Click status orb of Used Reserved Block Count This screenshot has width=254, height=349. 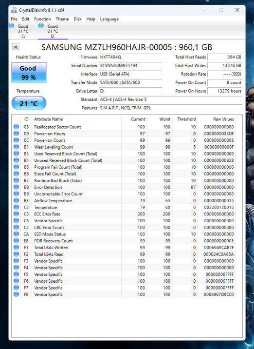(x=16, y=154)
